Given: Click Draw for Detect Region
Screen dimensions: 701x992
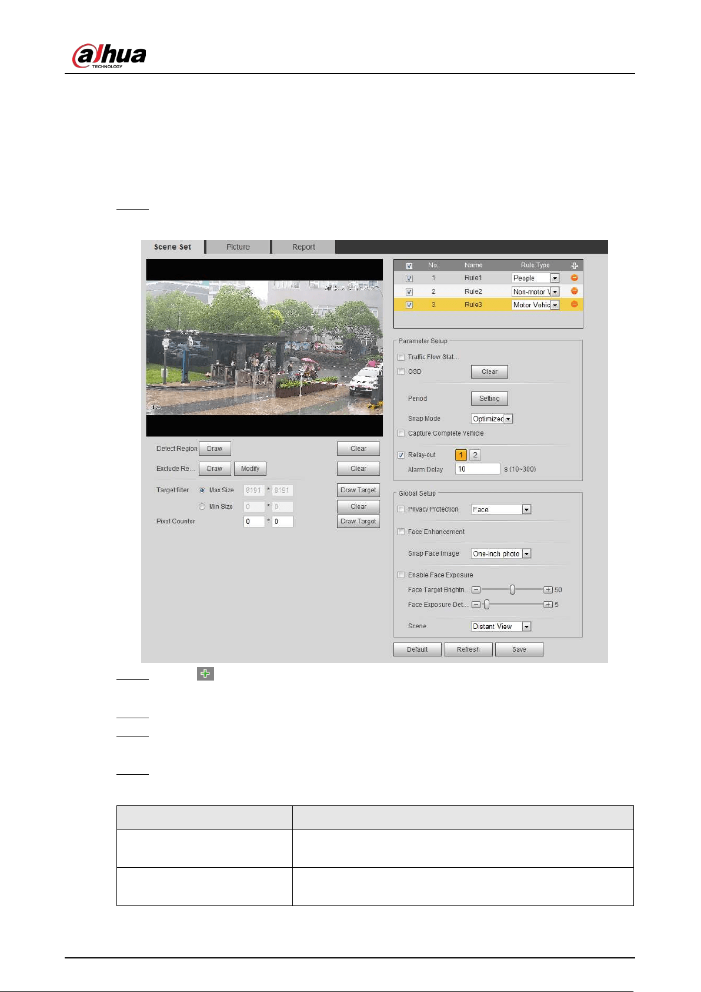Looking at the screenshot, I should (x=215, y=449).
